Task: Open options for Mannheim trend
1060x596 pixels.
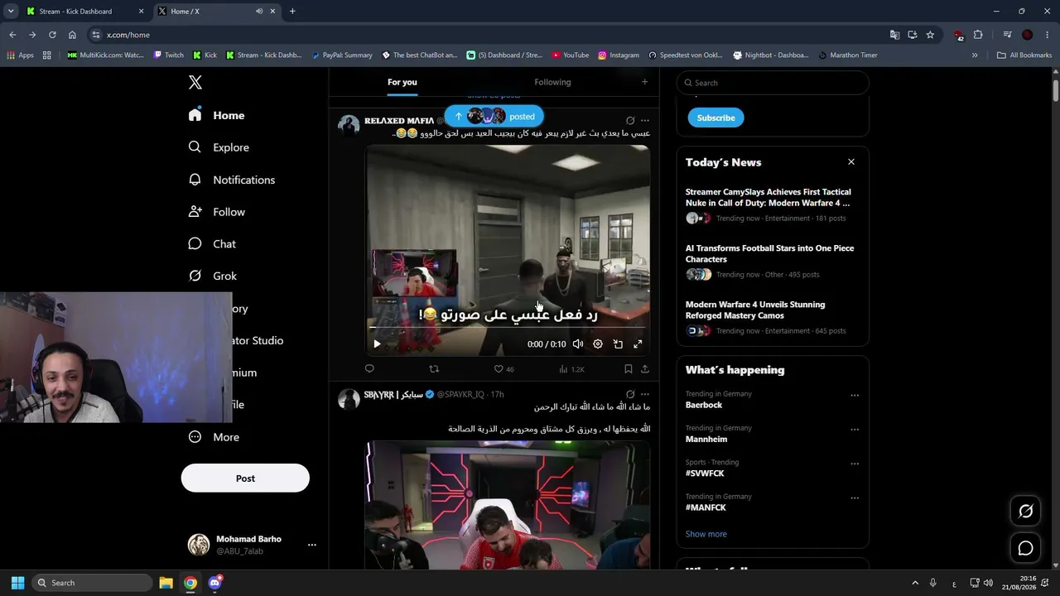Action: pos(855,430)
